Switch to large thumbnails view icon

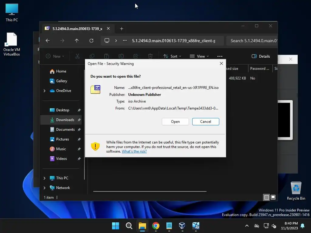[273, 197]
